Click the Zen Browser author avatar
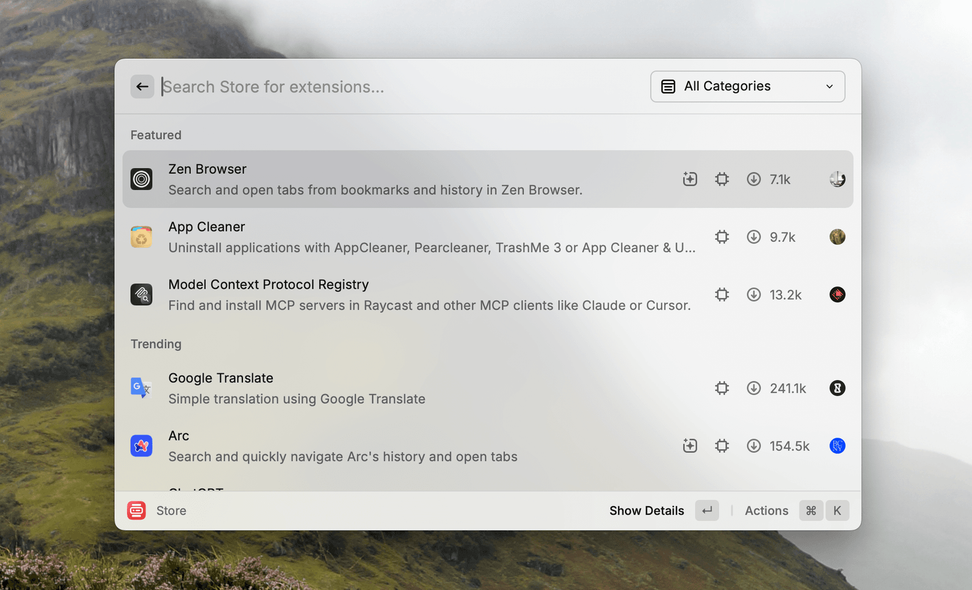The image size is (972, 590). pyautogui.click(x=837, y=179)
